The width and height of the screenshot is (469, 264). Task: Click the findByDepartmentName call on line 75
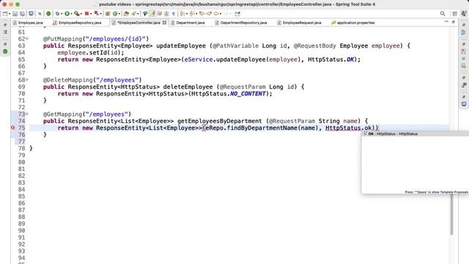click(x=262, y=128)
